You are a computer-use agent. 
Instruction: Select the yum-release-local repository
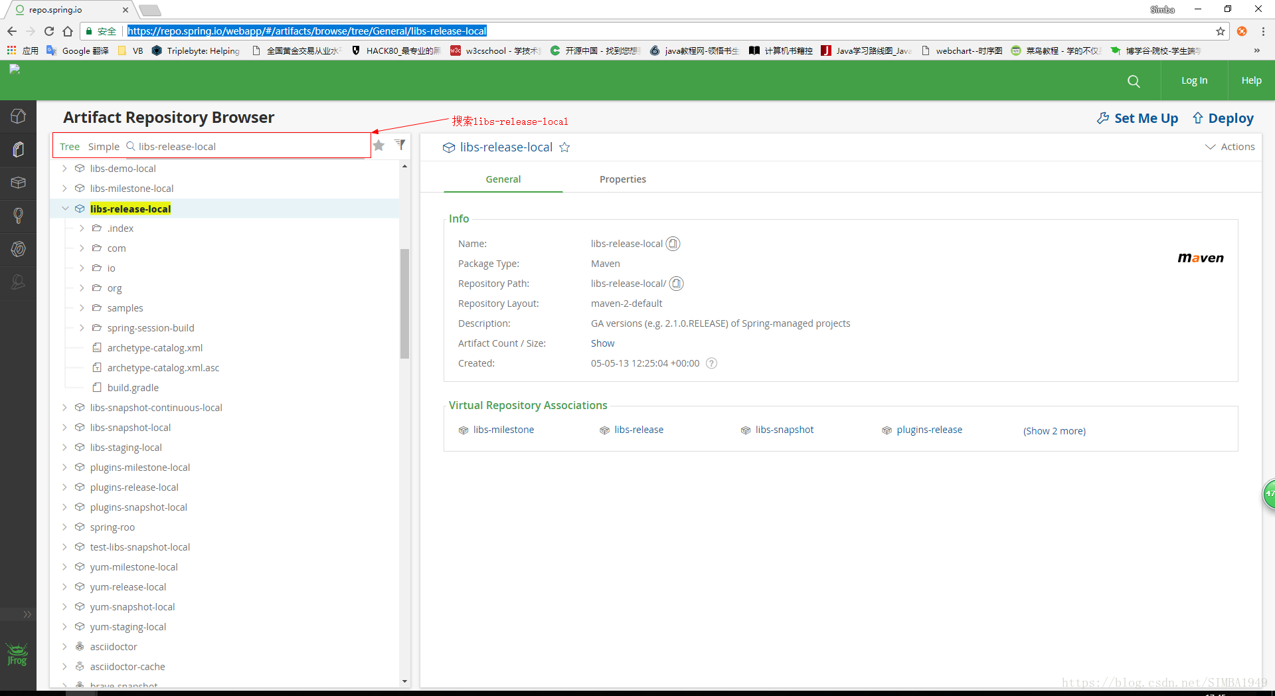click(128, 587)
